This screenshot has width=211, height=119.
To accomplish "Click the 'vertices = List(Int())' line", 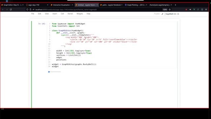I will (69, 55).
